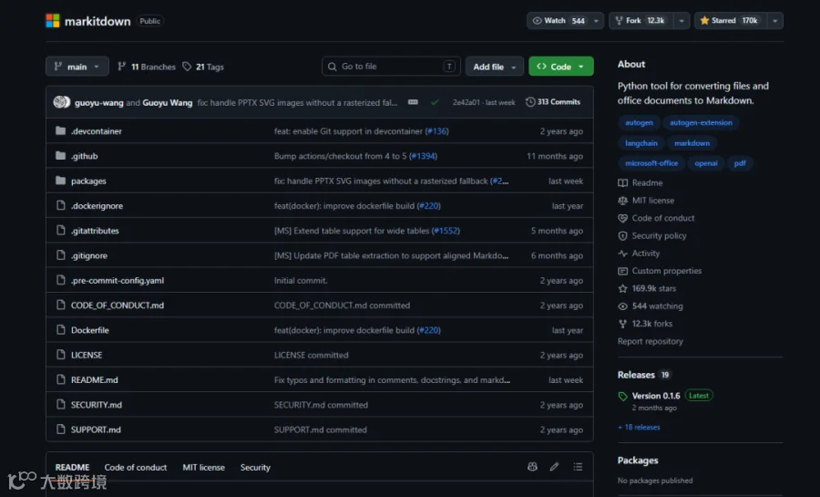The image size is (820, 497).
Task: Open pull request #1394 link
Action: pos(423,156)
